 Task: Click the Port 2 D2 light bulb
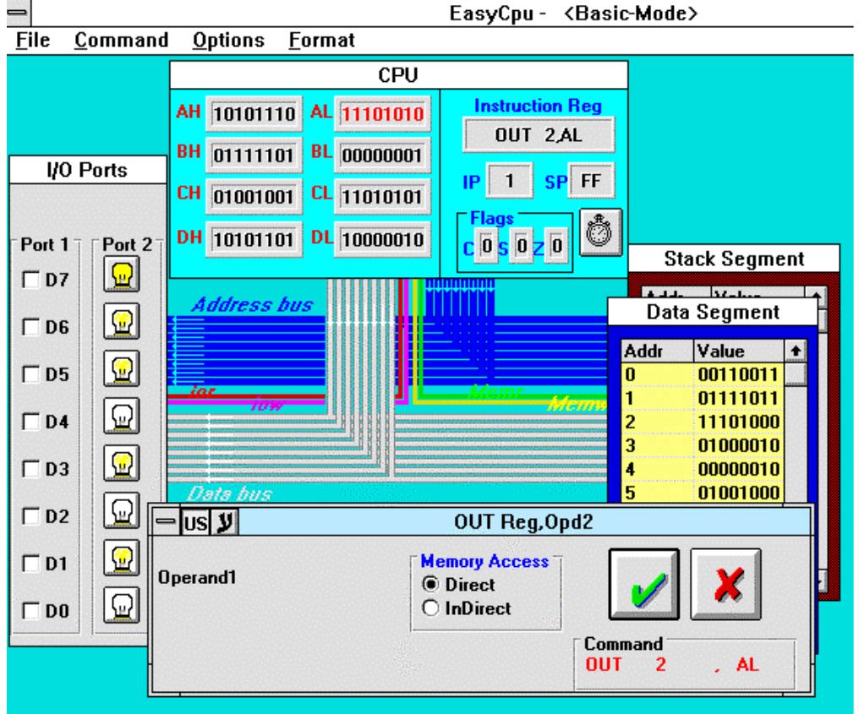tap(122, 511)
